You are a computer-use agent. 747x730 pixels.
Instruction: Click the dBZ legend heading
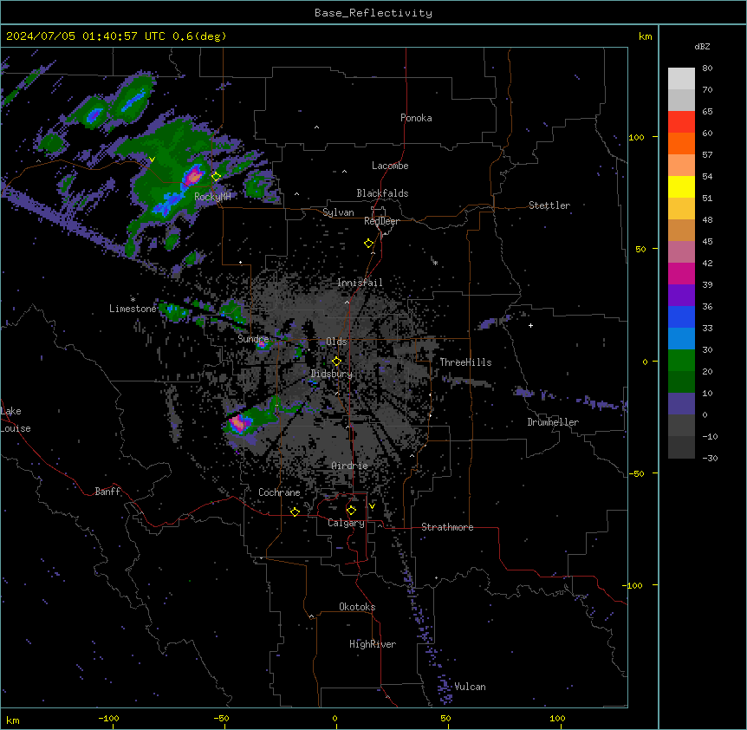pos(702,46)
